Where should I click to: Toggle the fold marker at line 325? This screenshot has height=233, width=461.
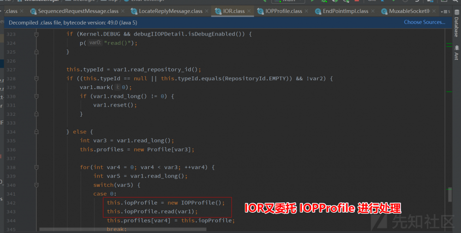click(x=36, y=52)
